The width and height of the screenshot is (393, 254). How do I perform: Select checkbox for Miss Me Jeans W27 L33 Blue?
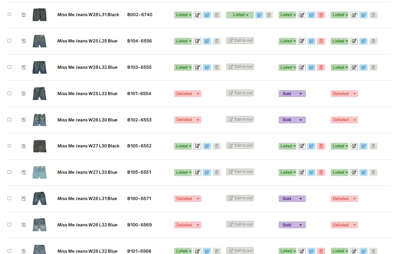pyautogui.click(x=10, y=172)
